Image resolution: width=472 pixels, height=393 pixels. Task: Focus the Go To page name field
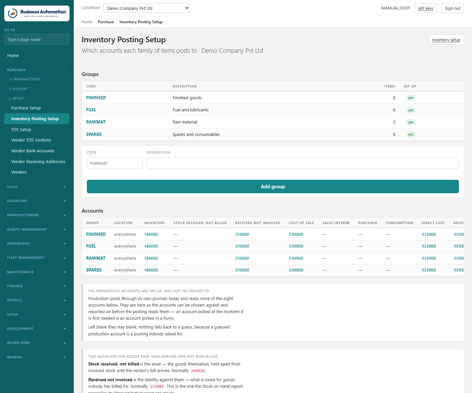point(37,39)
